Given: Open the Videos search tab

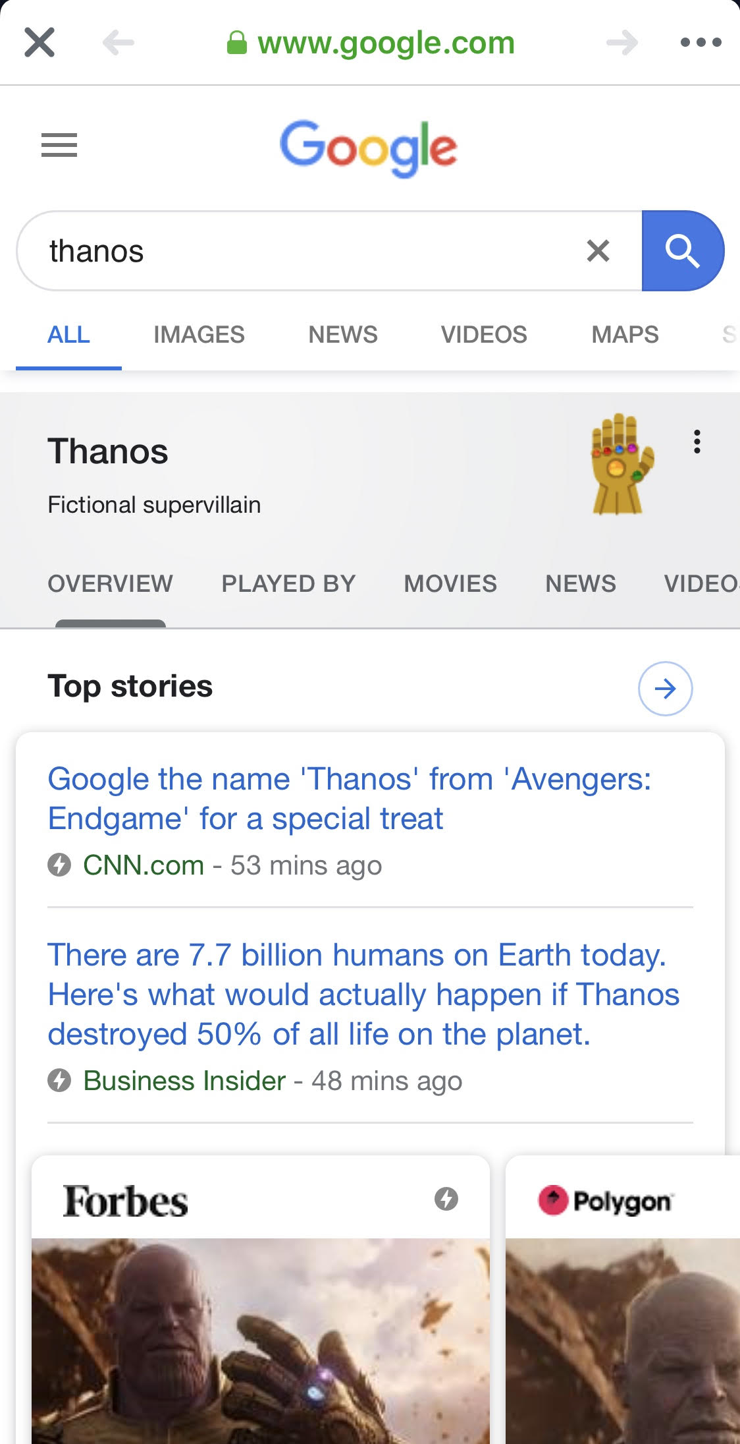Looking at the screenshot, I should [484, 335].
